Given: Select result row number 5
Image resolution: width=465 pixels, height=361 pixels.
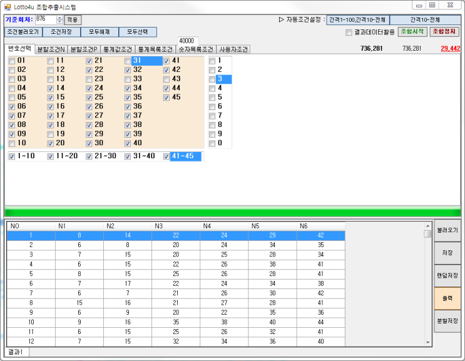Looking at the screenshot, I should [176, 274].
